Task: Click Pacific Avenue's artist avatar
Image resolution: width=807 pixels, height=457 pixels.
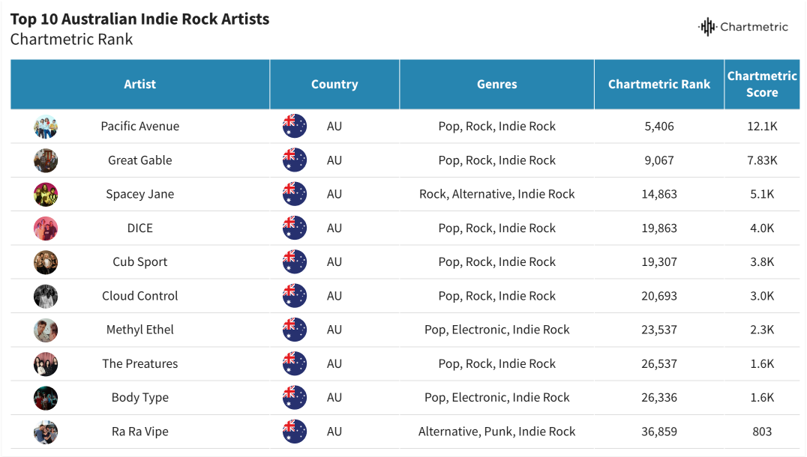Action: pos(46,127)
